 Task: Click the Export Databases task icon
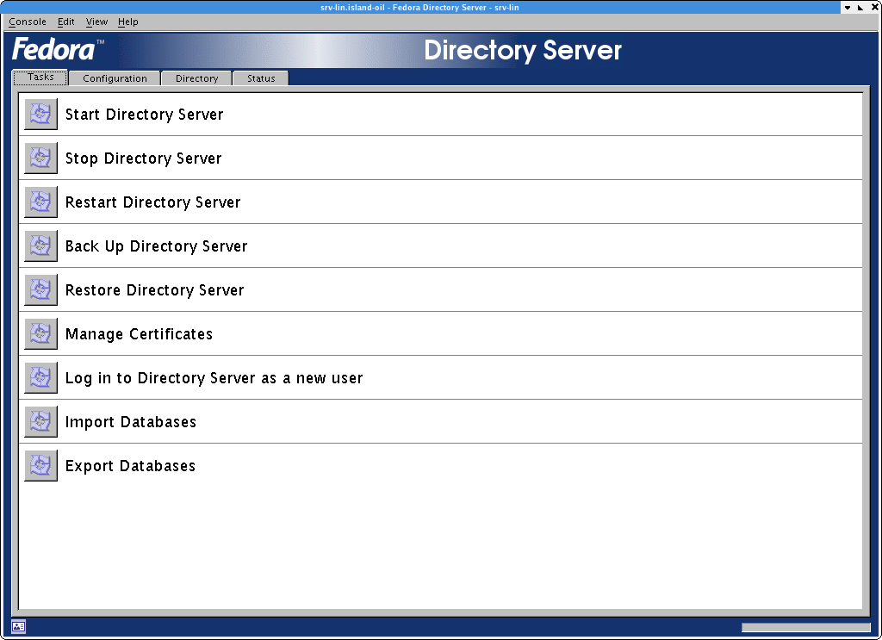(40, 465)
